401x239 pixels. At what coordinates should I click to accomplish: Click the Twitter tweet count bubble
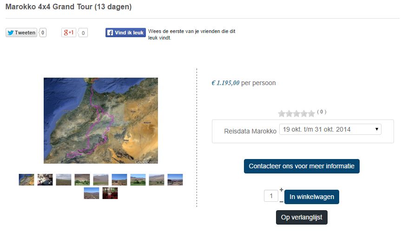point(43,33)
